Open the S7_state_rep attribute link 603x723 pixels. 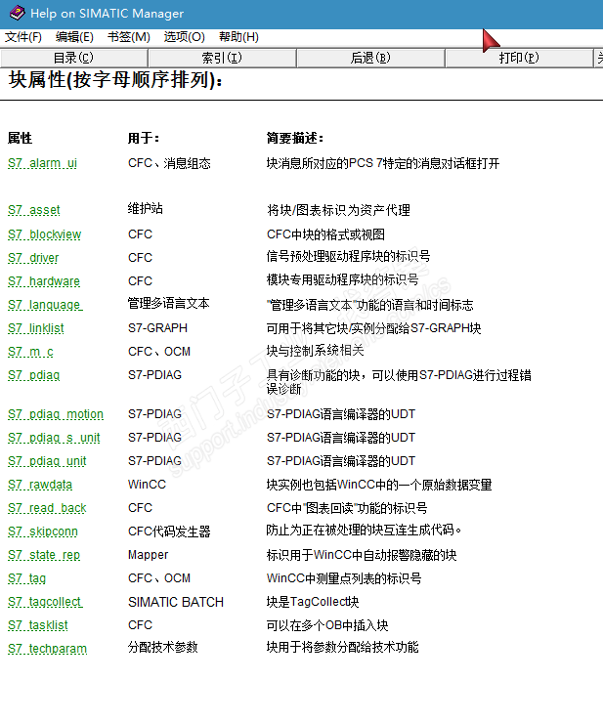pos(44,555)
